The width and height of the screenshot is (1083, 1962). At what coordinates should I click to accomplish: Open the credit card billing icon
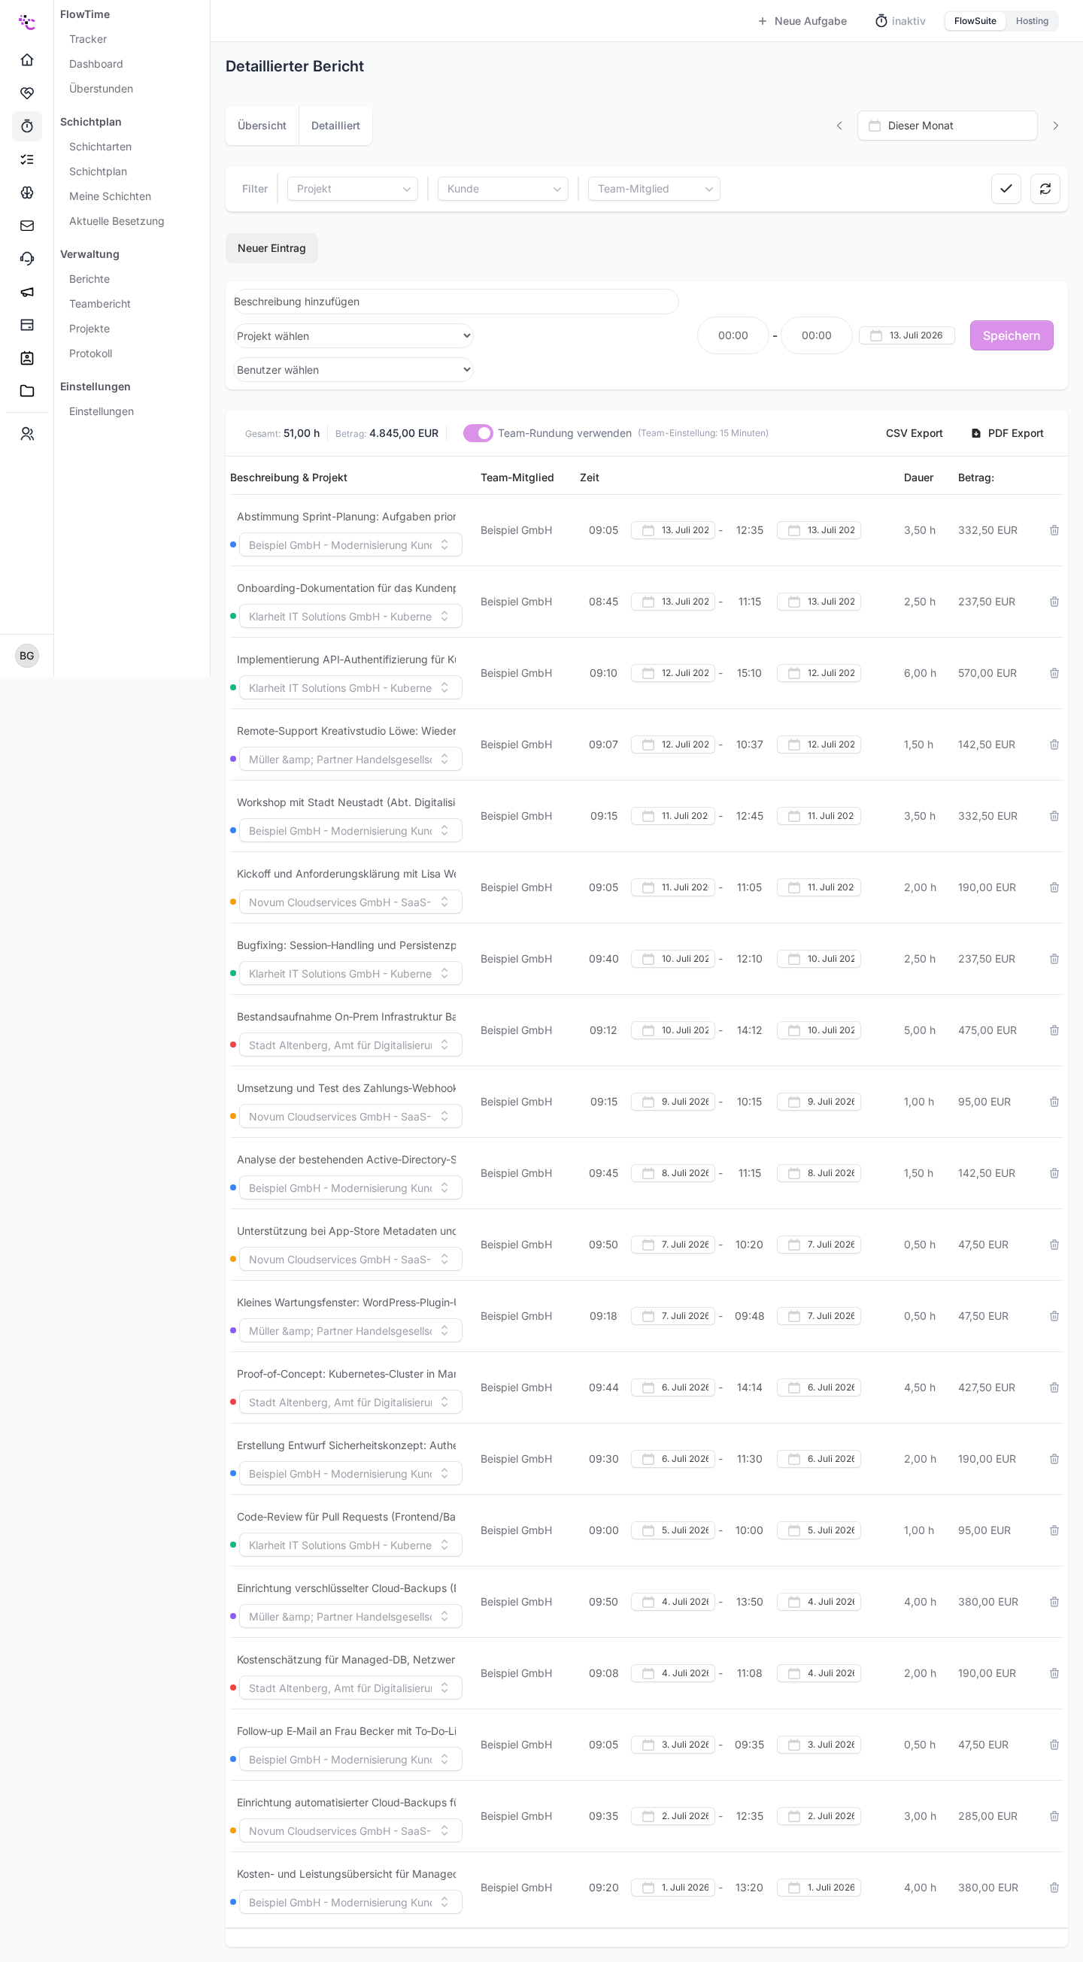click(26, 324)
